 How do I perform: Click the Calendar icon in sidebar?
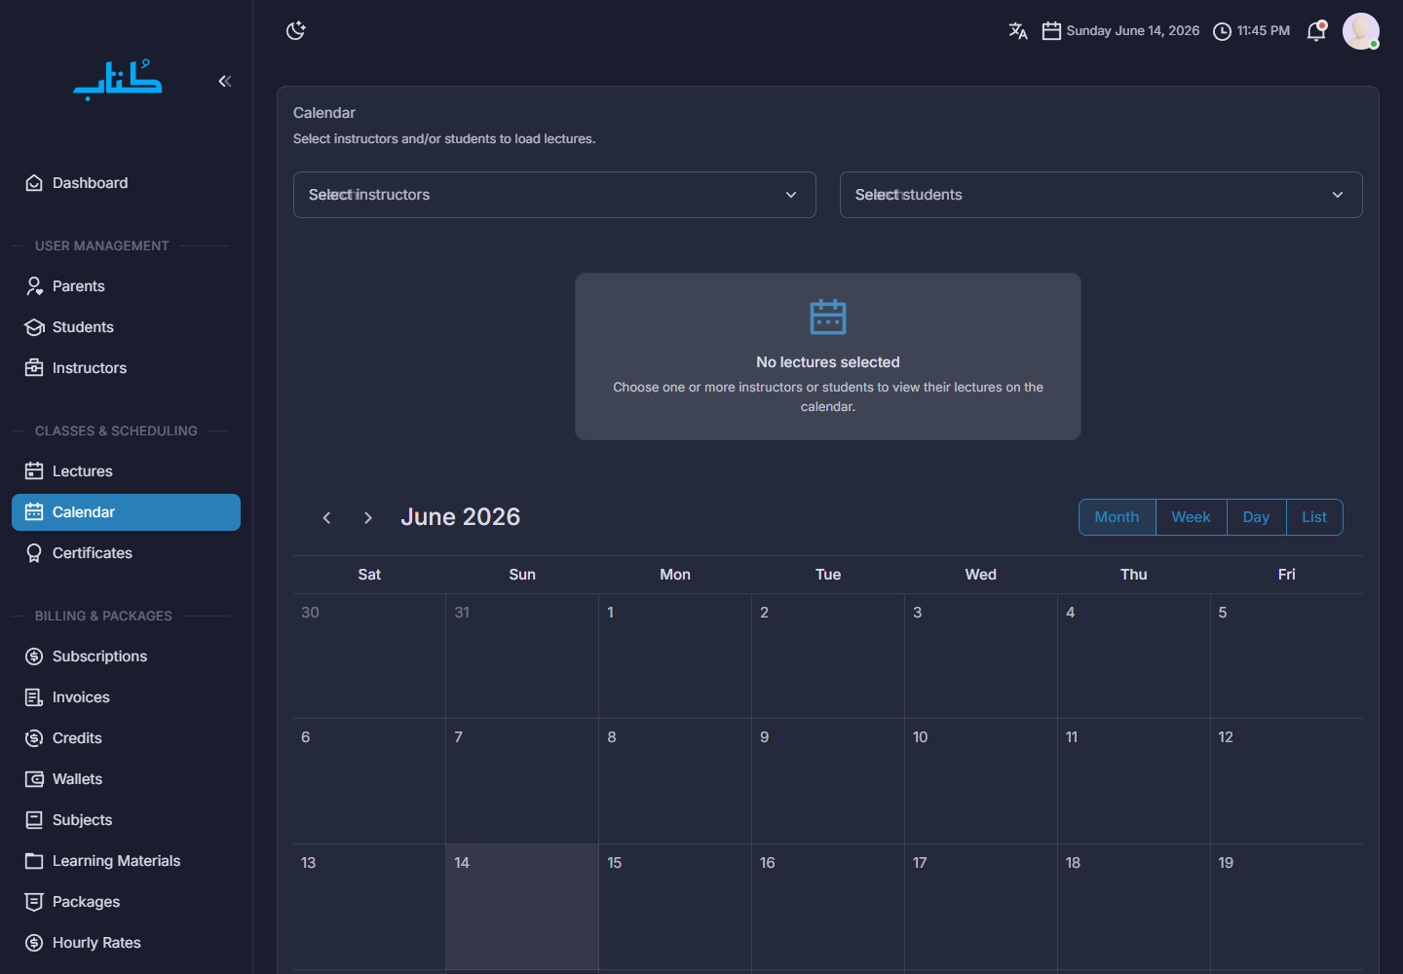coord(34,512)
